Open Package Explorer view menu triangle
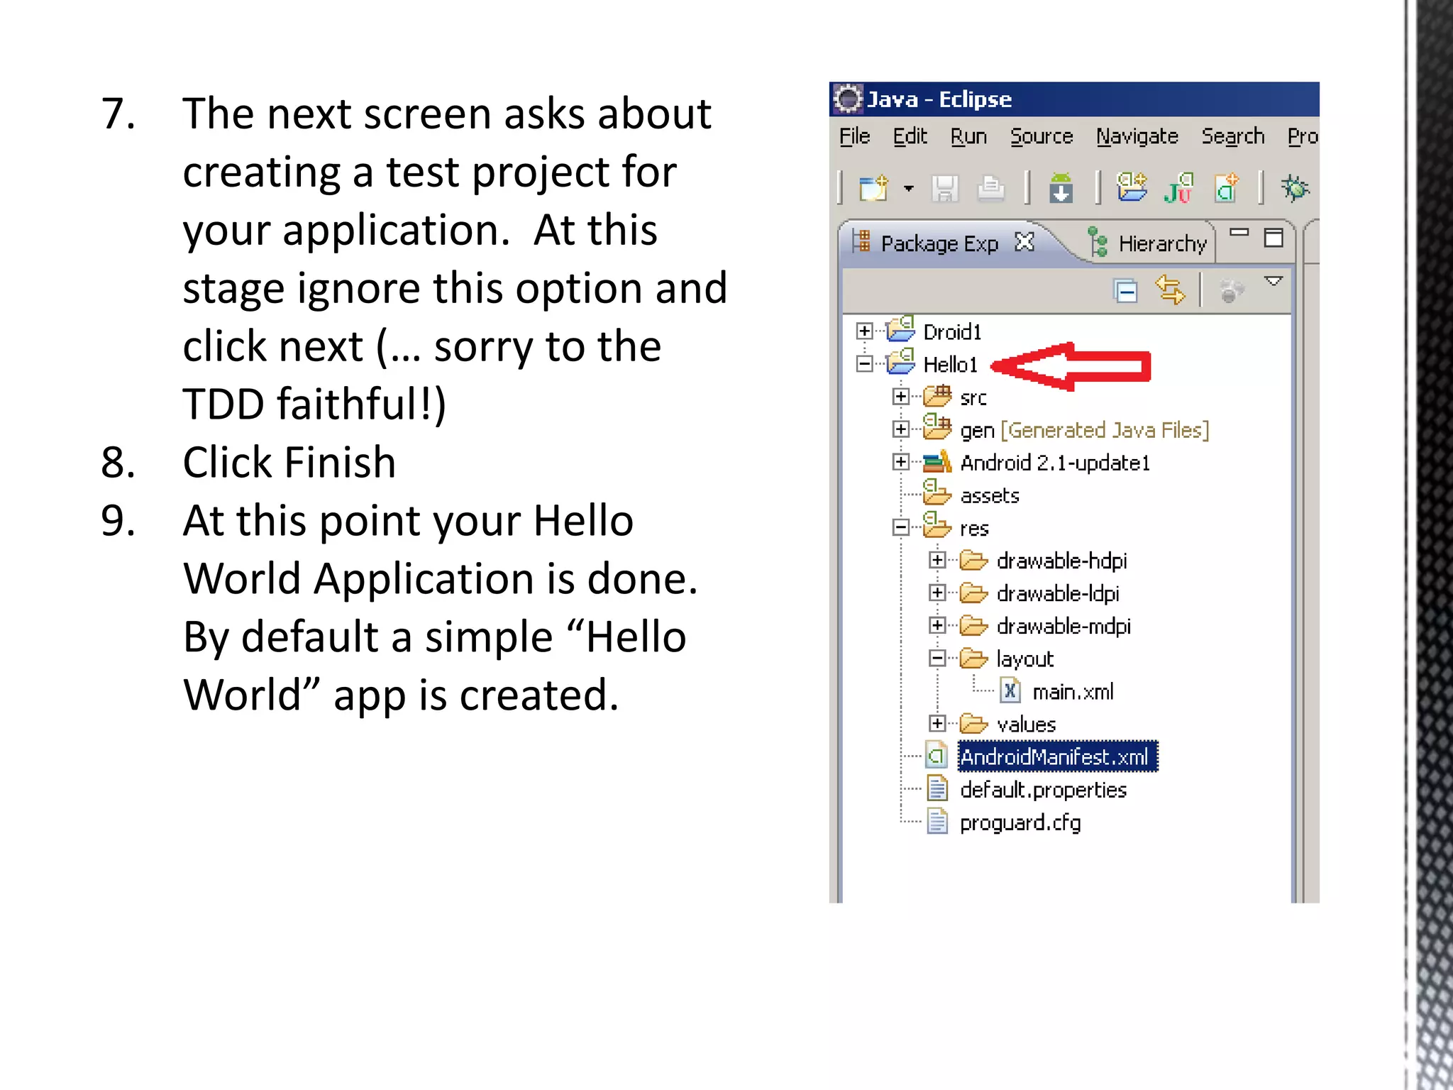Image resolution: width=1453 pixels, height=1090 pixels. point(1274,282)
